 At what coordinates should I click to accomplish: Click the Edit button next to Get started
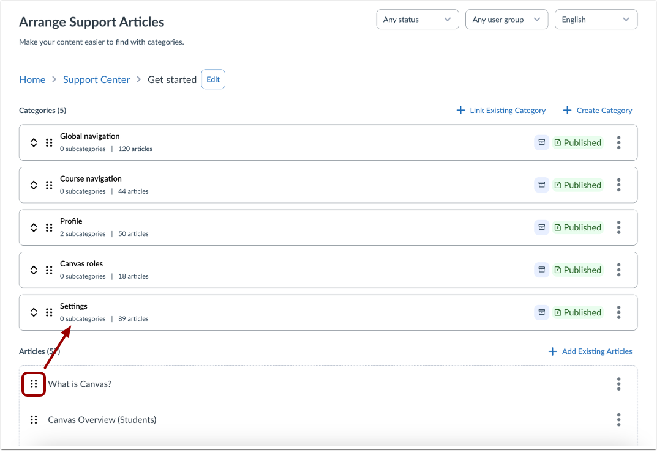point(212,79)
